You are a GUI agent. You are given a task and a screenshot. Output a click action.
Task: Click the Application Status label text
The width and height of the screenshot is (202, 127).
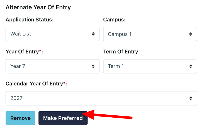(x=30, y=20)
